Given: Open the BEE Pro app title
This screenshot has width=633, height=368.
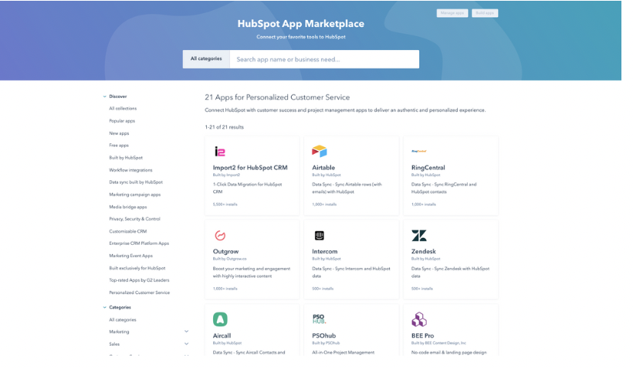Looking at the screenshot, I should point(423,336).
